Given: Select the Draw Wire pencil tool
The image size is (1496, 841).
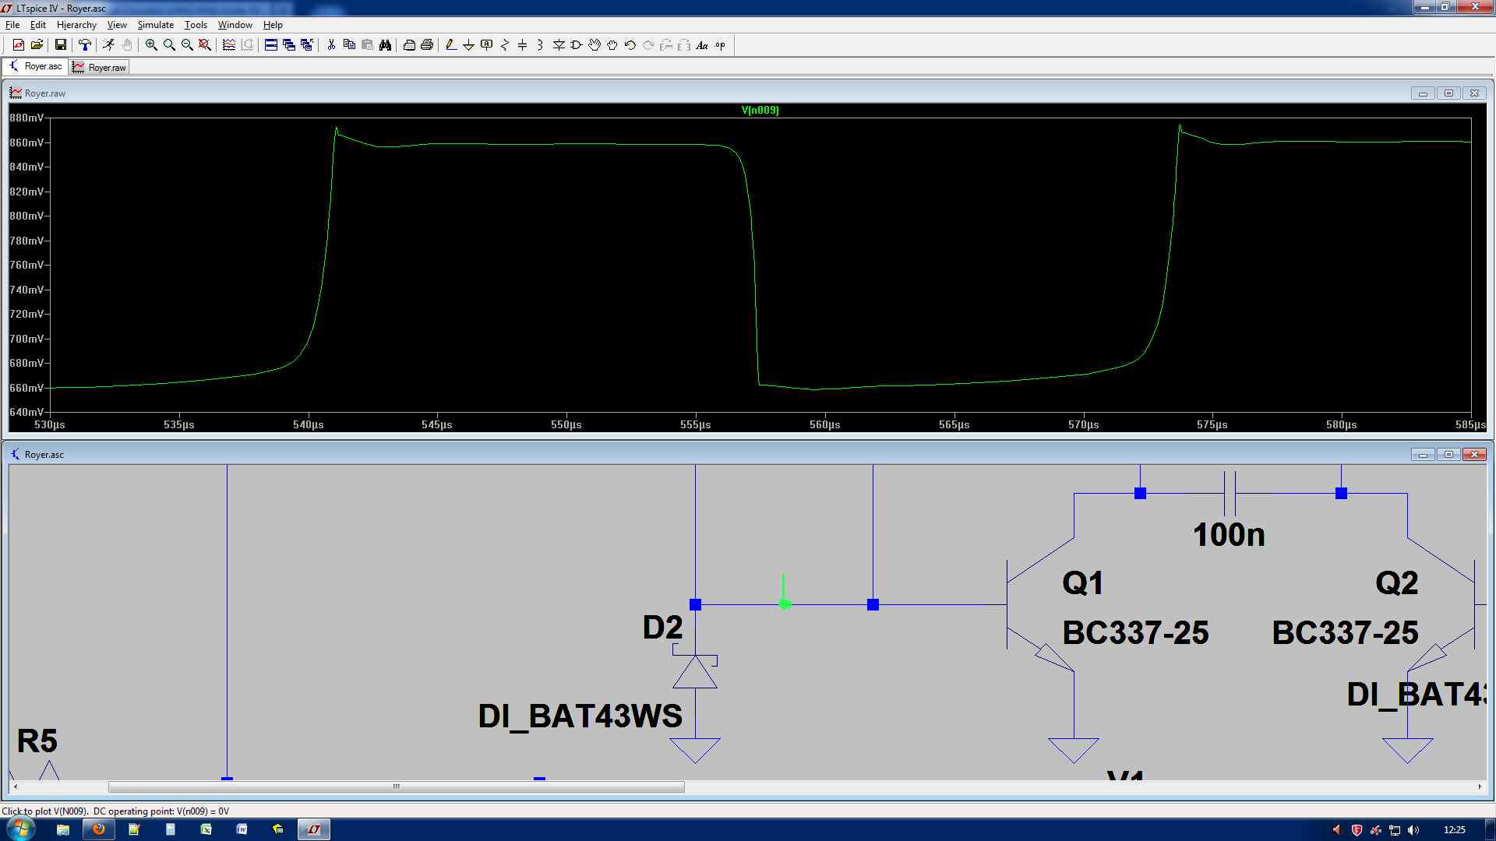Looking at the screenshot, I should point(450,45).
